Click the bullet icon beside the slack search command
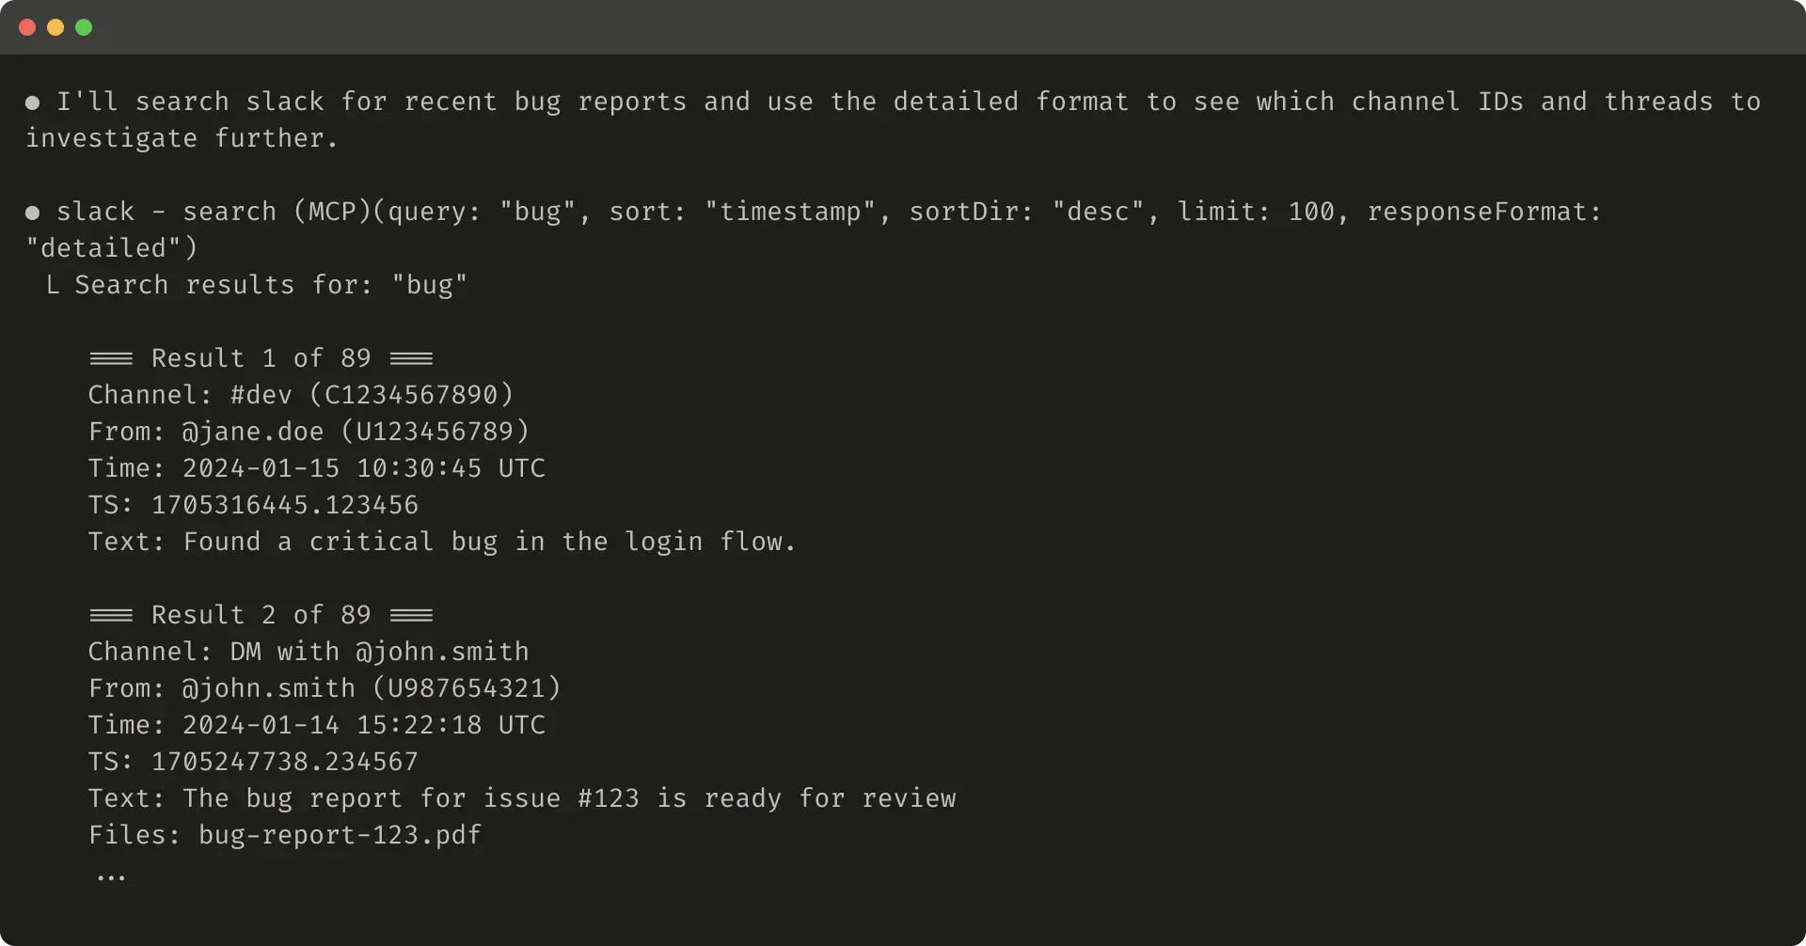Image resolution: width=1806 pixels, height=946 pixels. tap(31, 213)
